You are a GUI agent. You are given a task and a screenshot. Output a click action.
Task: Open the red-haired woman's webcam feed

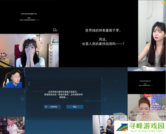(147, 107)
